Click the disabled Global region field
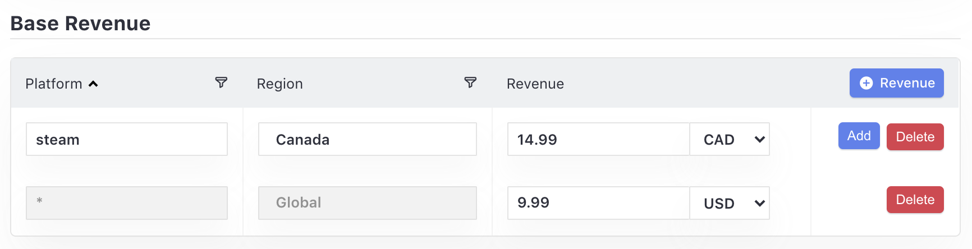The height and width of the screenshot is (249, 972). point(368,203)
